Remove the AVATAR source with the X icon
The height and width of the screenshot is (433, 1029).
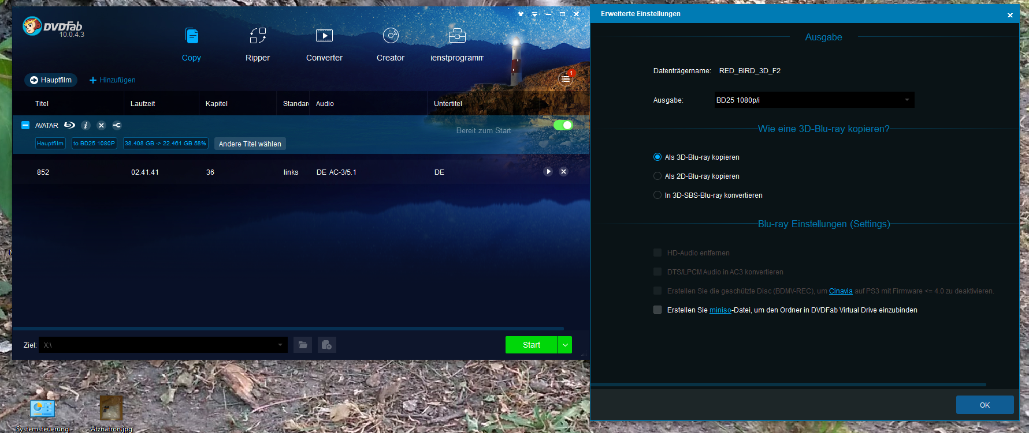coord(101,125)
